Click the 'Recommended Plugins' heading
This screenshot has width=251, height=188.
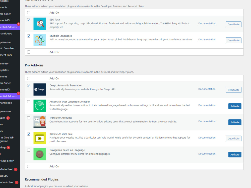coord(42,179)
